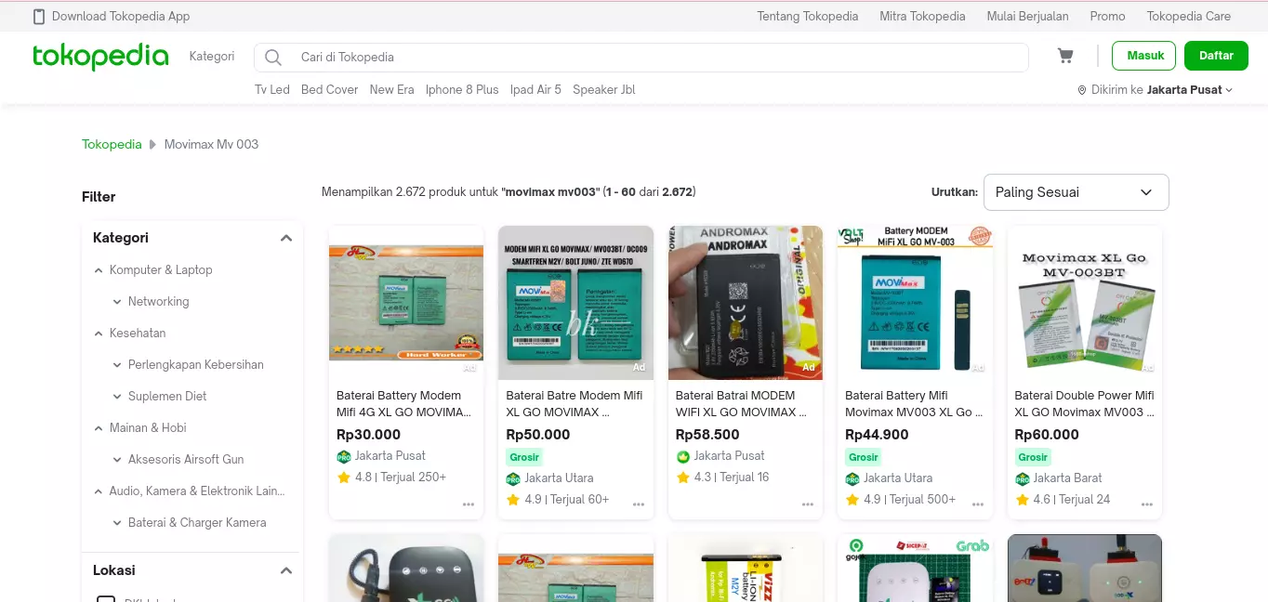Screen dimensions: 1268x602
Task: Click title Baterai Batrai MODEM WIFI XL GO
Action: click(741, 404)
